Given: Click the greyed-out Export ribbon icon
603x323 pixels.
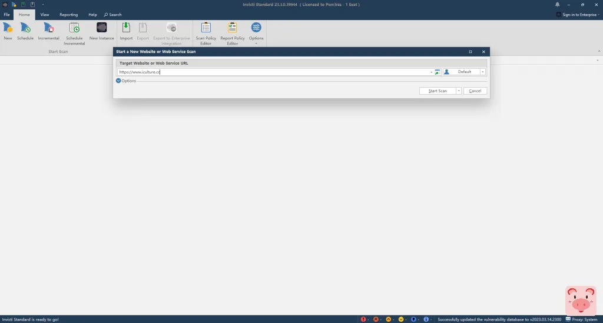Looking at the screenshot, I should click(x=143, y=31).
